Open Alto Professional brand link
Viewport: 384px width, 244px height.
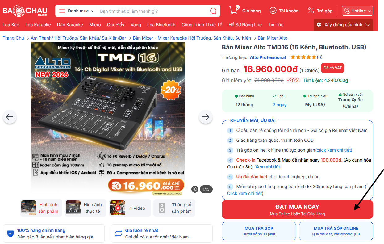(x=268, y=57)
